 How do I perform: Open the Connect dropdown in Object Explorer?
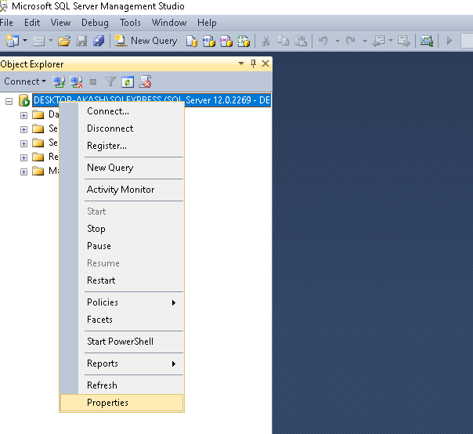coord(25,81)
